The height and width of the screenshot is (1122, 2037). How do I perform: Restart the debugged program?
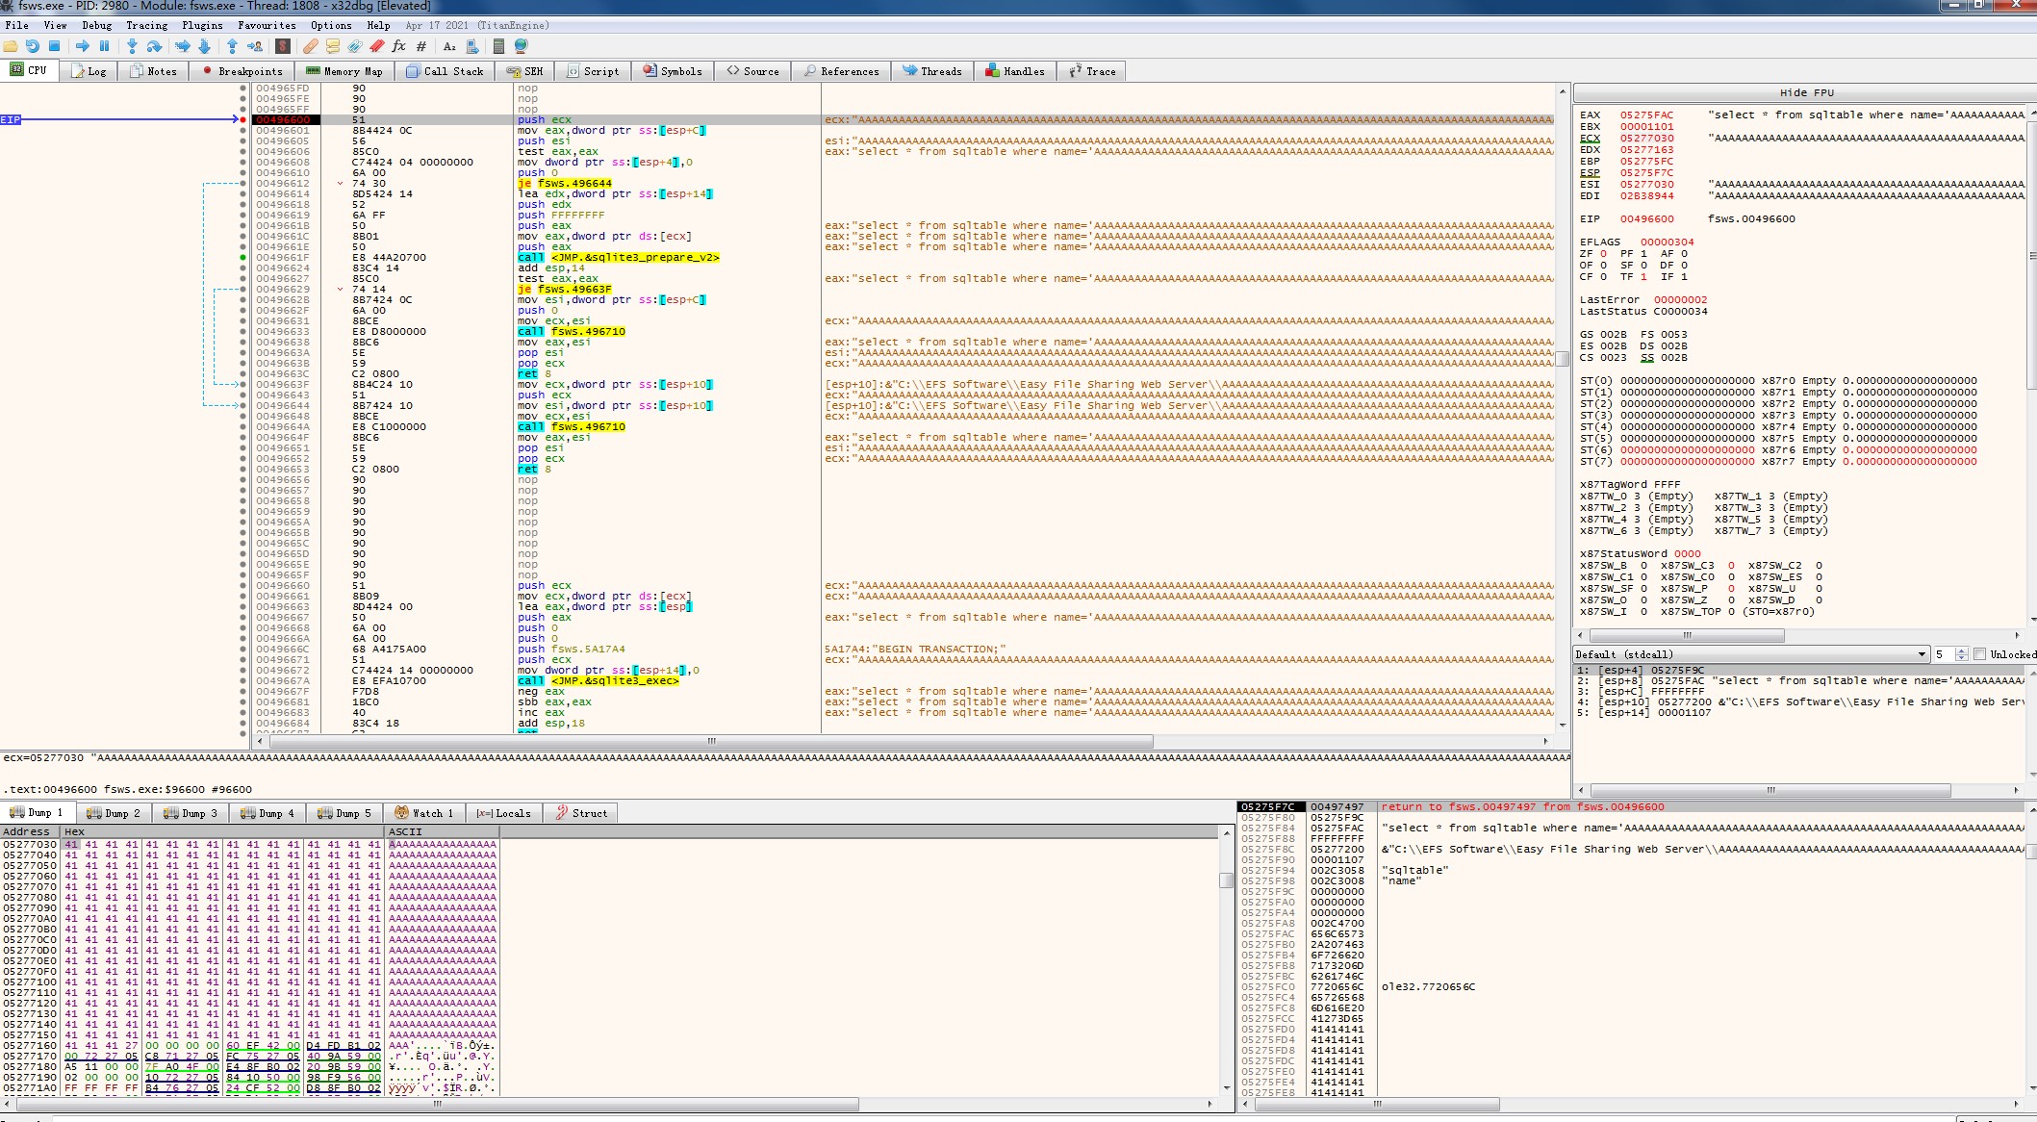33,46
